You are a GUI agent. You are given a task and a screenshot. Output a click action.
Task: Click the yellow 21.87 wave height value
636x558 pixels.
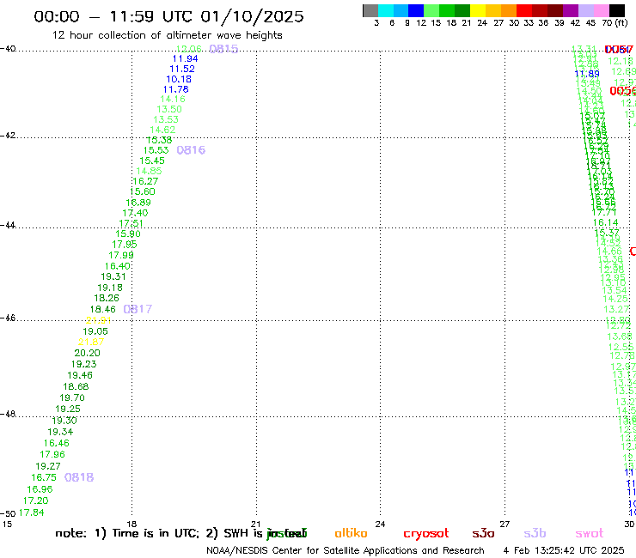(x=91, y=342)
